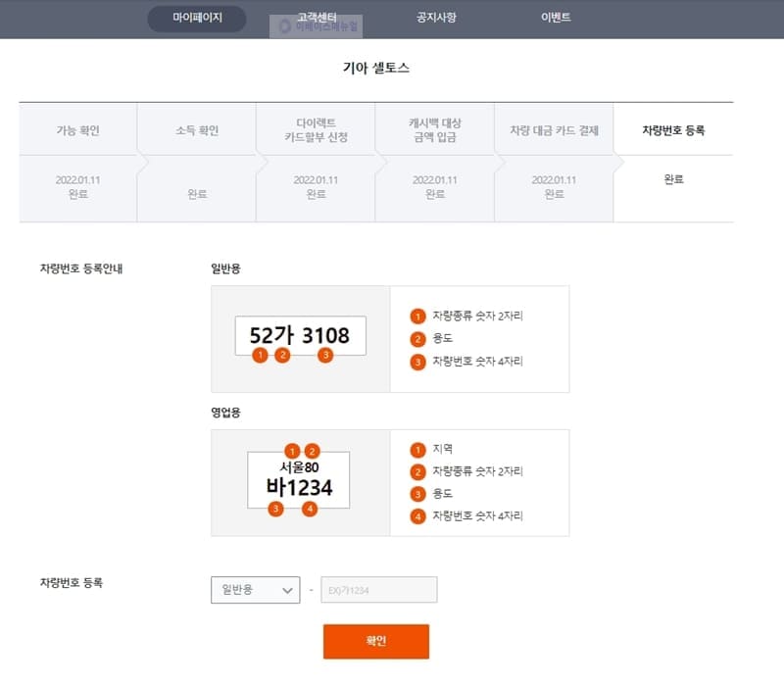
Task: Click the 영업용 section heading
Action: [x=225, y=413]
